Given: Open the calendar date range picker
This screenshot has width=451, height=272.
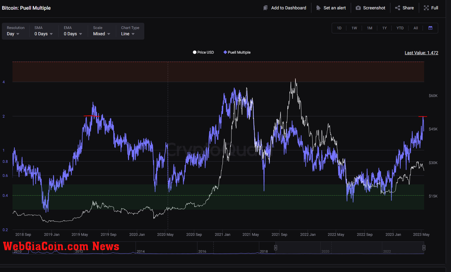Looking at the screenshot, I should (430, 28).
